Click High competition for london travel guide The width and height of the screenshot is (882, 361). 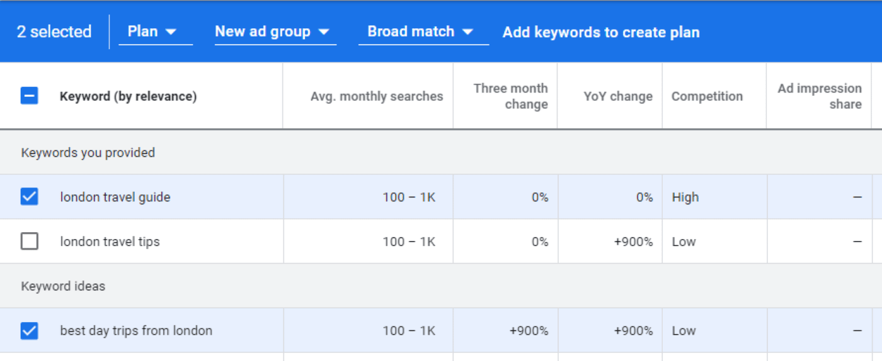tap(685, 197)
